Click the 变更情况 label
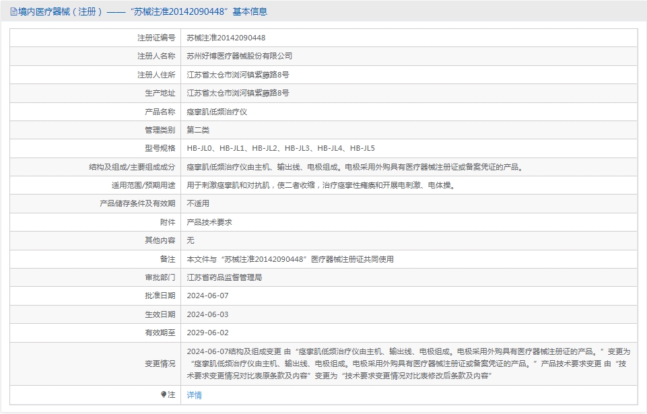This screenshot has height=414, width=647. point(160,364)
